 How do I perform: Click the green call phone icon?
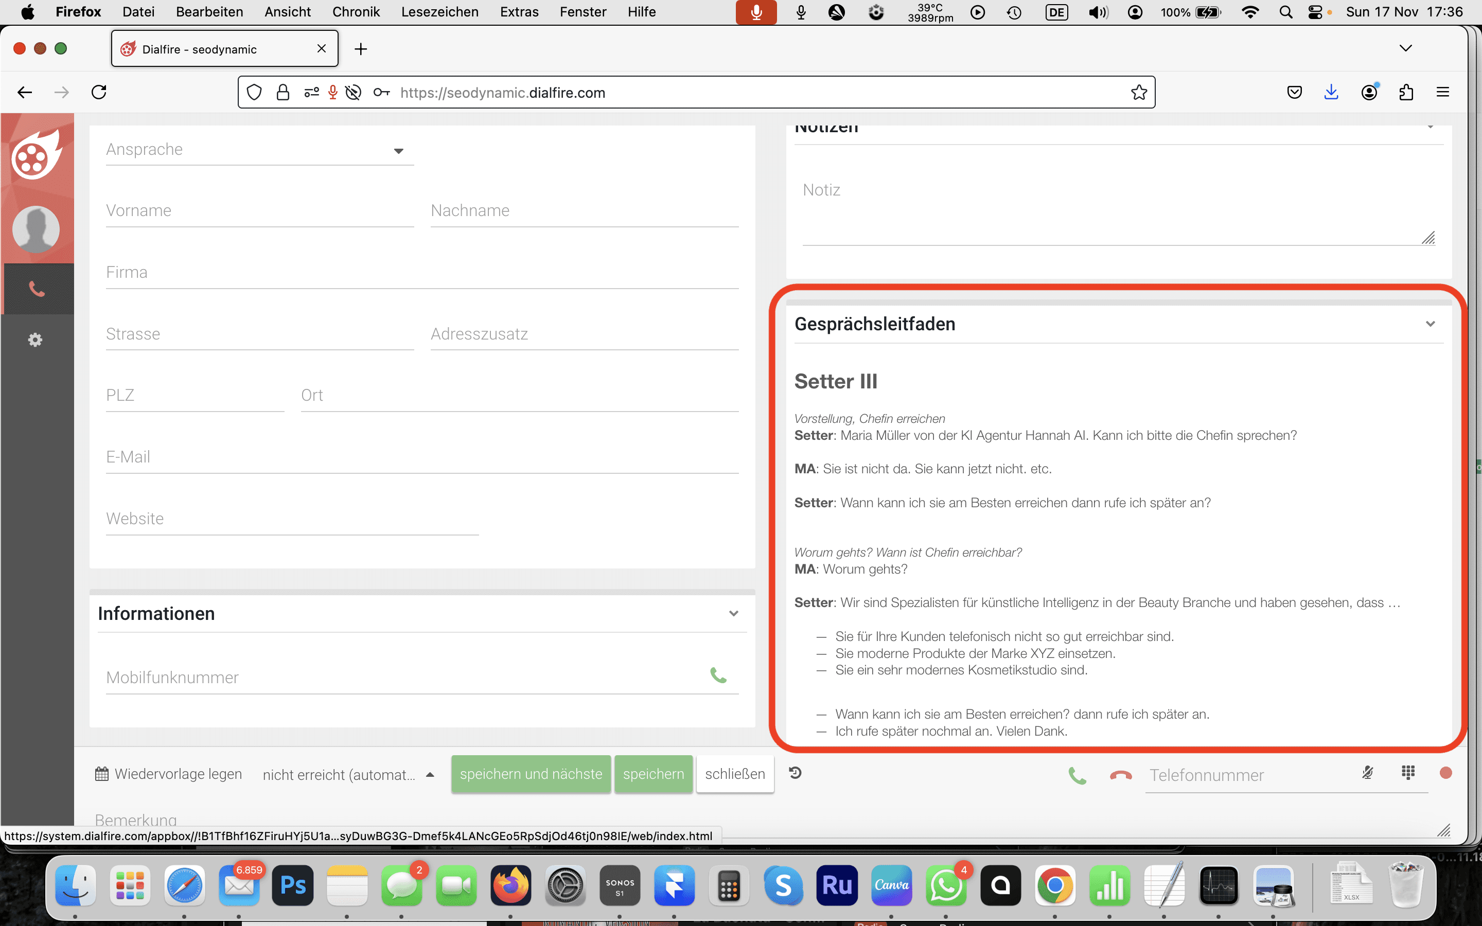click(1077, 775)
